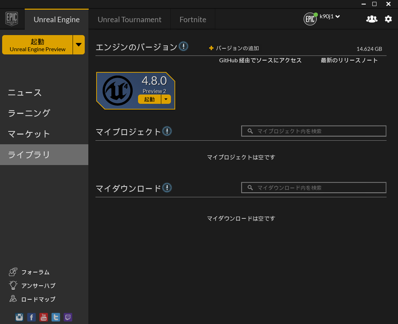Image resolution: width=398 pixels, height=324 pixels.
Task: Click info icon beside マイプロジェクト
Action: (167, 131)
